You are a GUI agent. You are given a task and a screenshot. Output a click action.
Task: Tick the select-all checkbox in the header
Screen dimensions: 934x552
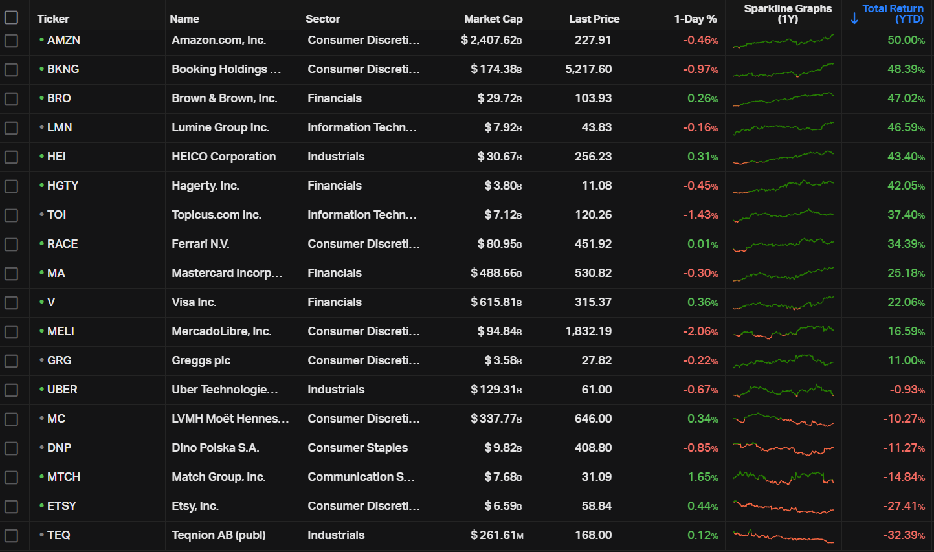pyautogui.click(x=11, y=17)
